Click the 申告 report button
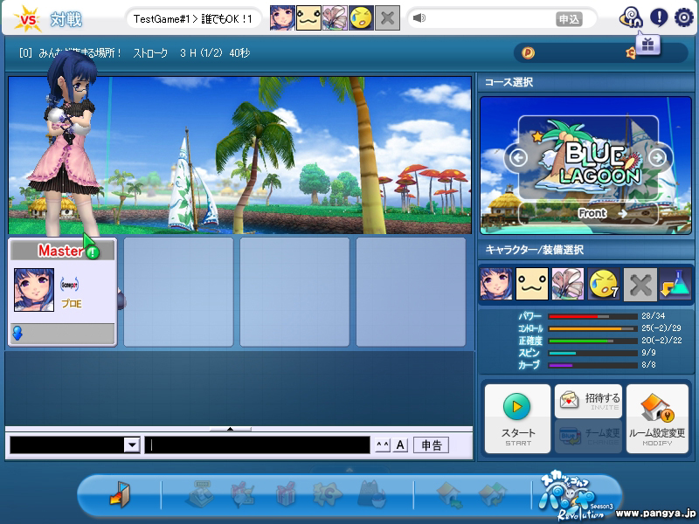699x524 pixels. pos(431,445)
